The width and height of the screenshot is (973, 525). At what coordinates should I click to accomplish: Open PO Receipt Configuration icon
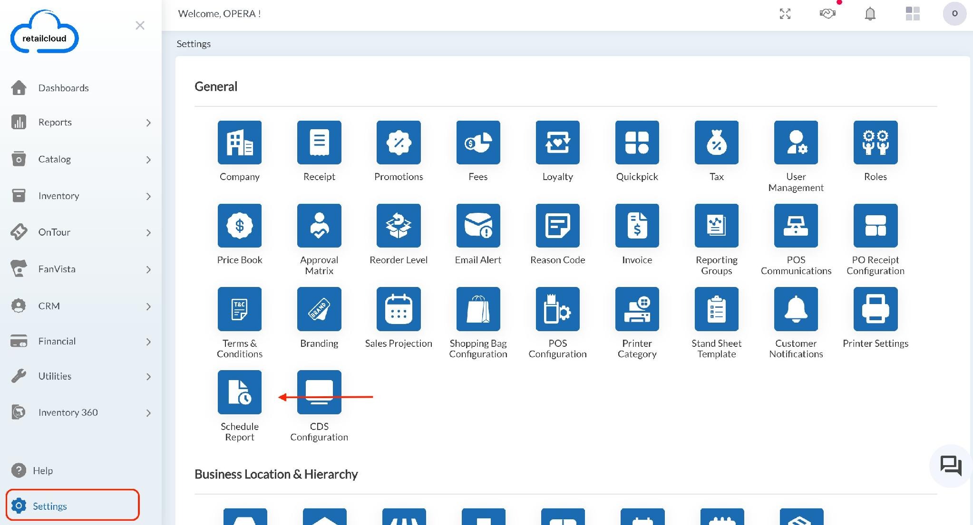(875, 226)
